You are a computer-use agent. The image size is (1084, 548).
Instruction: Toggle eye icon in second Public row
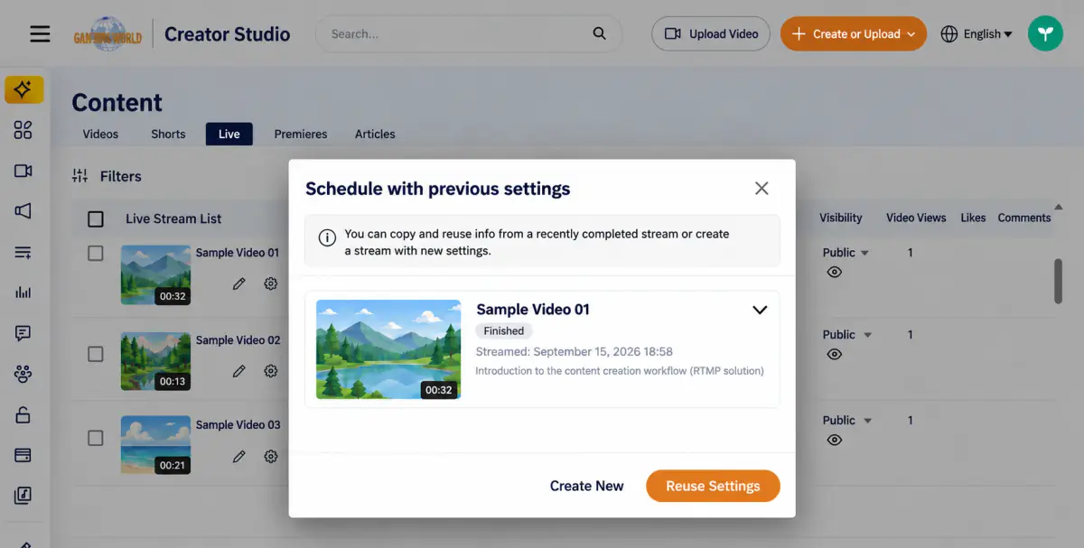[x=835, y=354]
